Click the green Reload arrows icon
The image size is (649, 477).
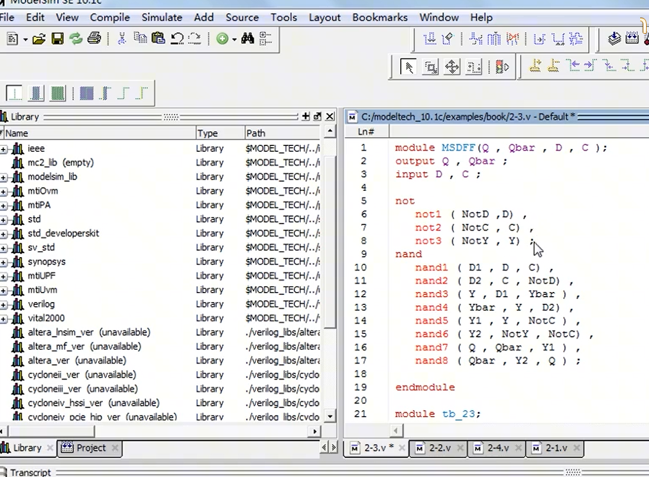point(76,39)
